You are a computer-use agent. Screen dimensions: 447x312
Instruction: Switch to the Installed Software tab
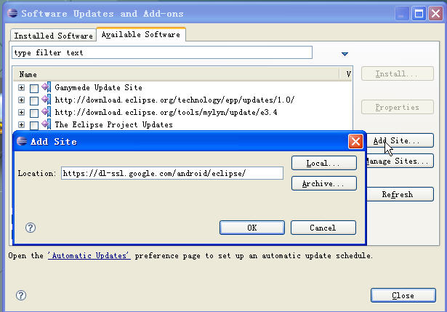53,36
